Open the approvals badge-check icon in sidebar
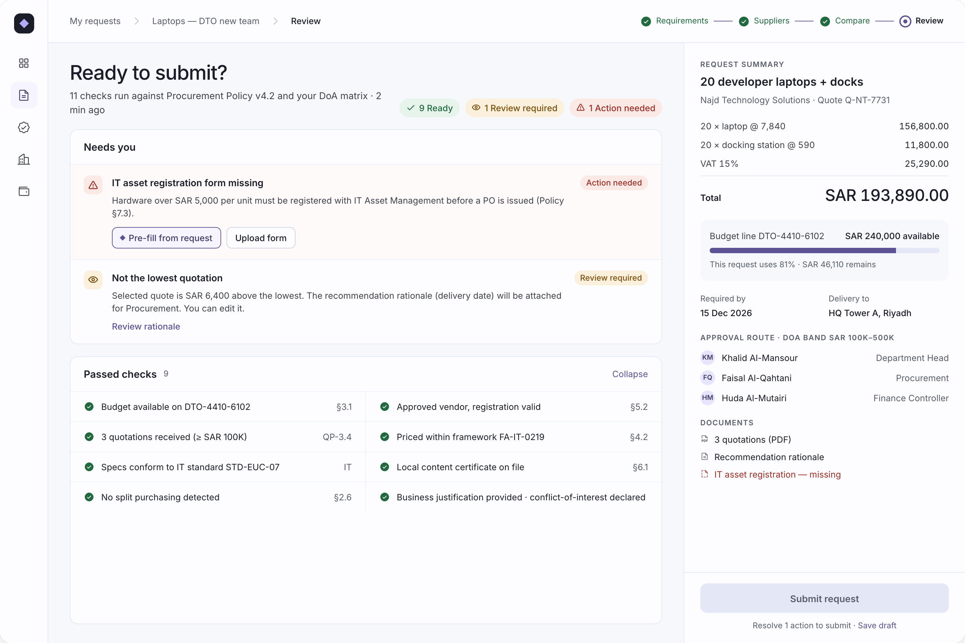The image size is (965, 643). pyautogui.click(x=24, y=128)
